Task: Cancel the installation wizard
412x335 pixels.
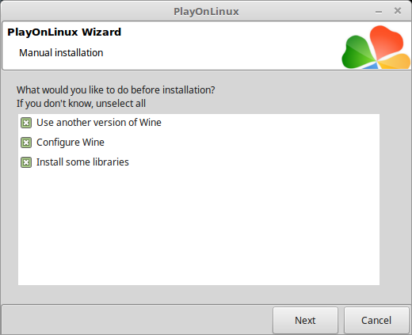Action: (376, 320)
